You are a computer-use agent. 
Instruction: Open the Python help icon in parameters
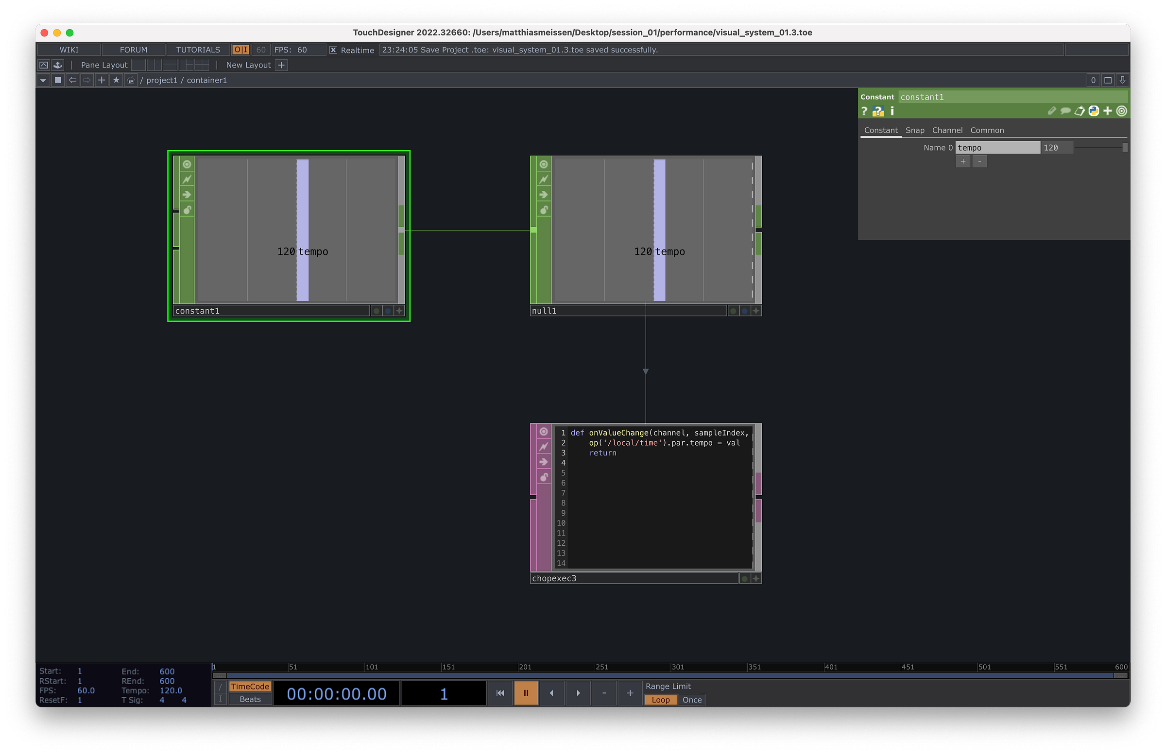point(878,111)
